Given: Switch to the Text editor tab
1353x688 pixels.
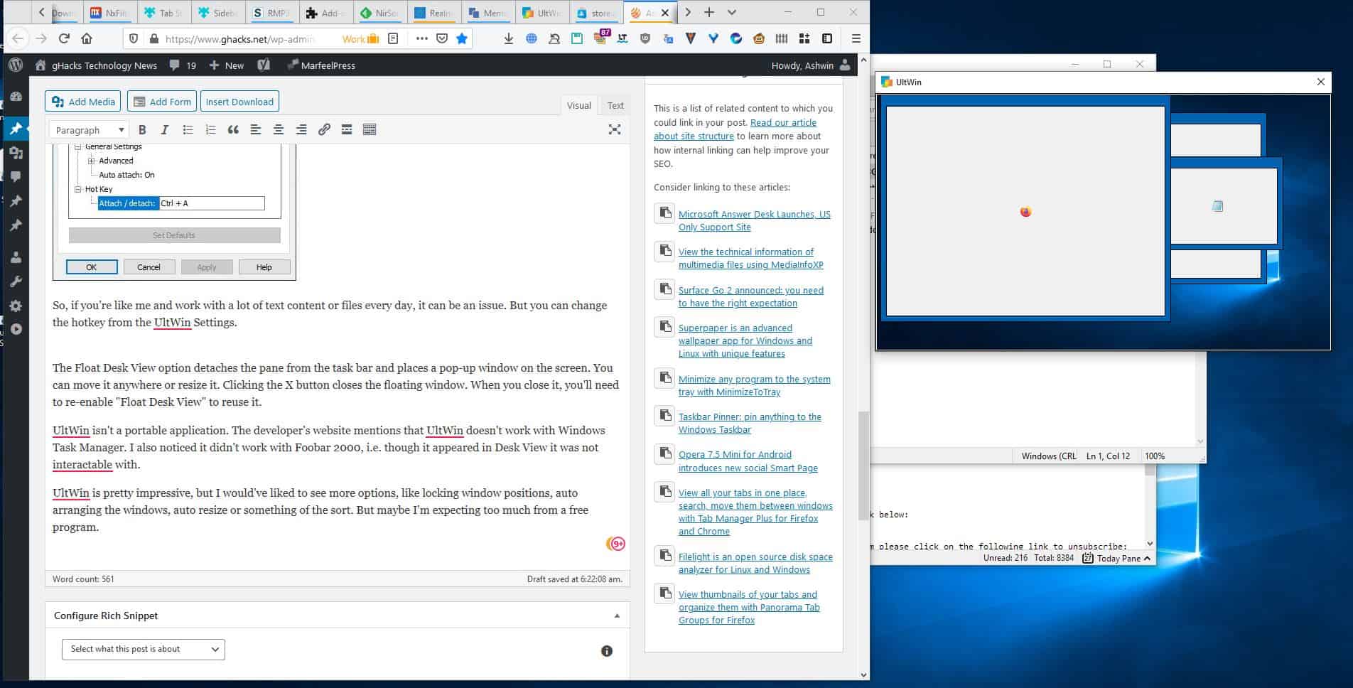Looking at the screenshot, I should click(615, 105).
